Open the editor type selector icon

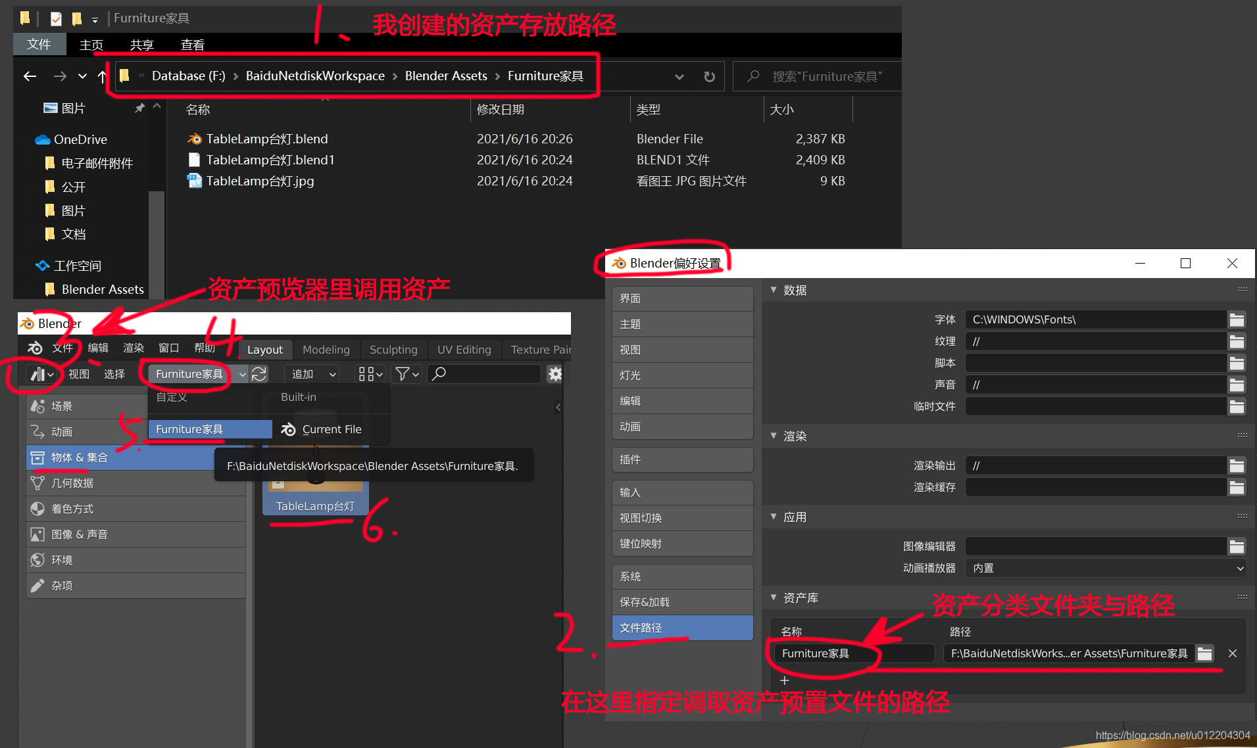pyautogui.click(x=41, y=374)
